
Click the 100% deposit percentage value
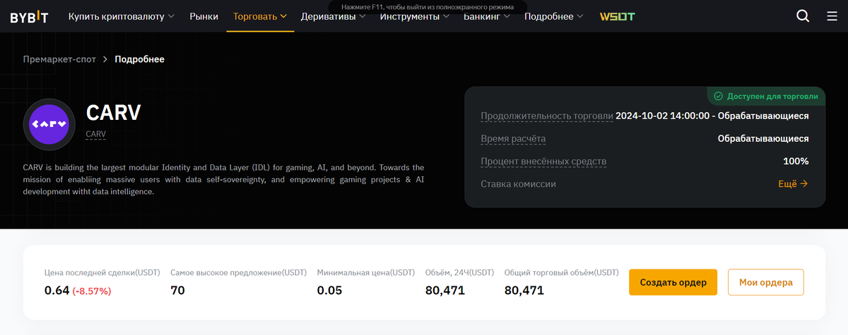click(x=796, y=162)
